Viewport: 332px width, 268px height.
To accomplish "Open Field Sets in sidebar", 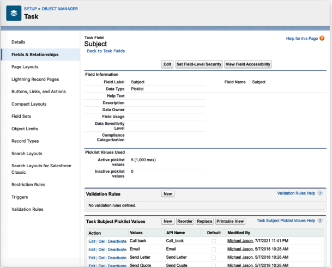I will tap(21, 116).
